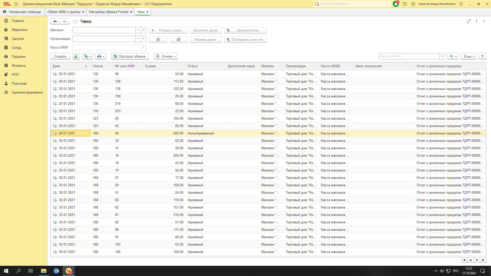Open the print dropdown button

101,56
